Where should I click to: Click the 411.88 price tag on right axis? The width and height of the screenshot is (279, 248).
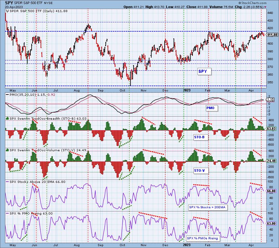click(272, 34)
